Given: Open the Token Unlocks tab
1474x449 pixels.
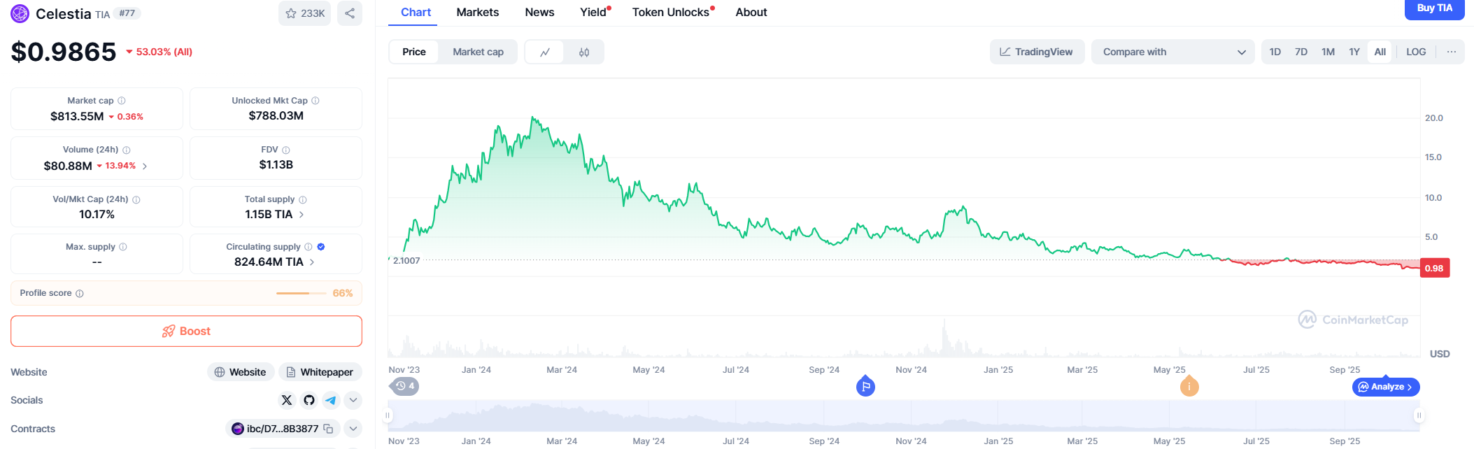Looking at the screenshot, I should [x=671, y=13].
